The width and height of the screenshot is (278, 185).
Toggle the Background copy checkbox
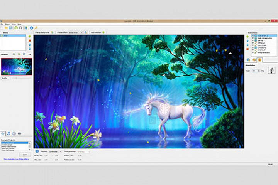coord(253,52)
